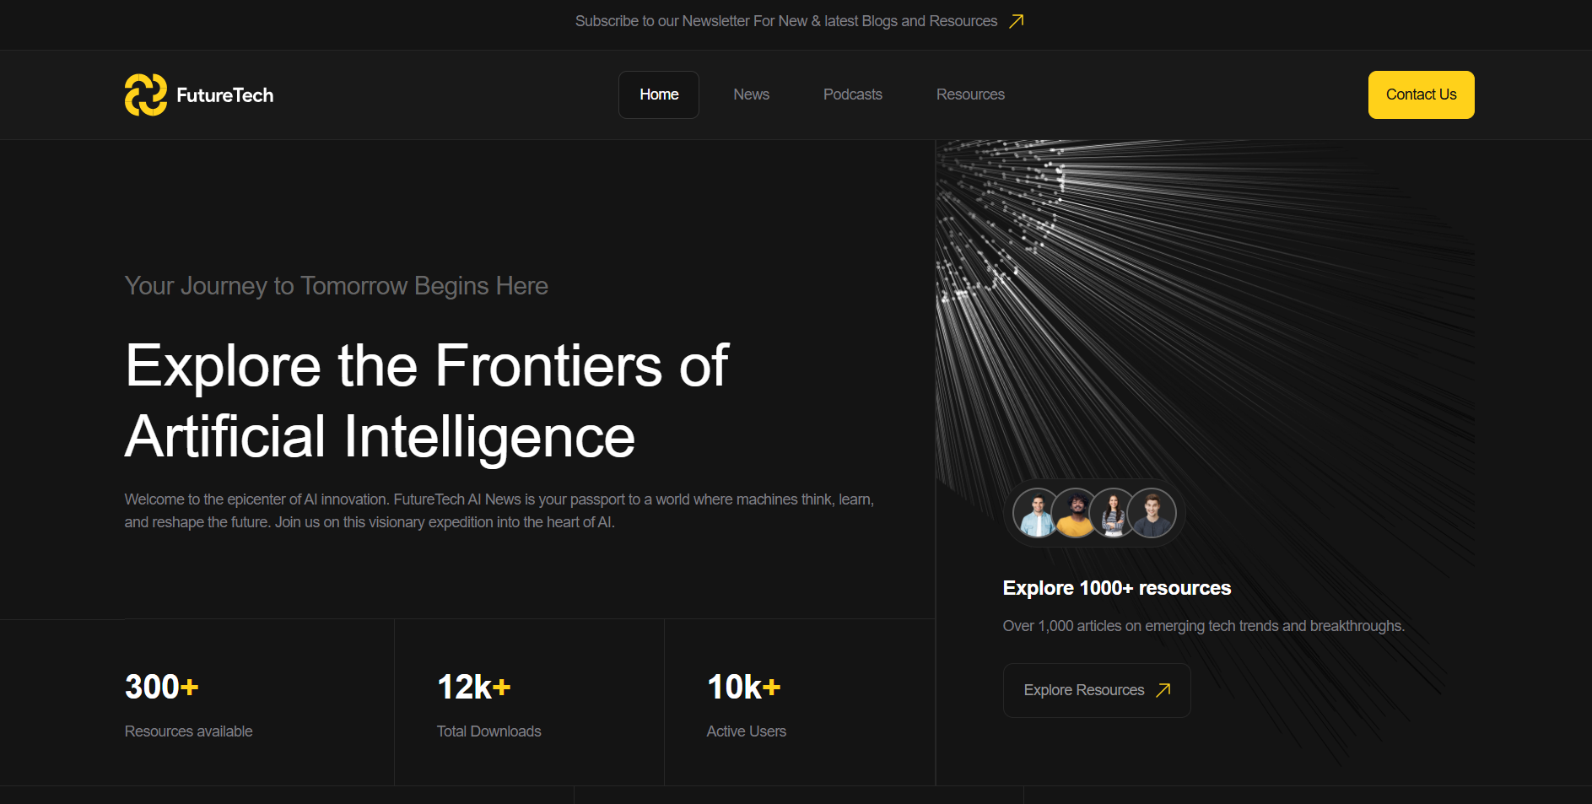1592x804 pixels.
Task: Open Resources in the navigation bar
Action: (x=970, y=94)
